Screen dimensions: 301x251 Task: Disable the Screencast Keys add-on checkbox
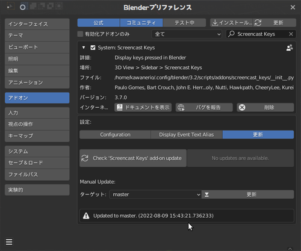click(93, 48)
